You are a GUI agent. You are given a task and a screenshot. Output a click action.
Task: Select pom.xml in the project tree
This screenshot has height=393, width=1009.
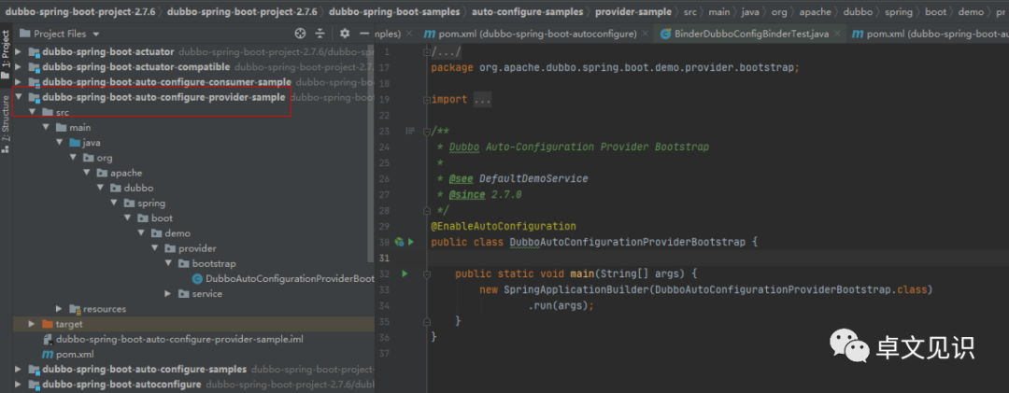[75, 355]
